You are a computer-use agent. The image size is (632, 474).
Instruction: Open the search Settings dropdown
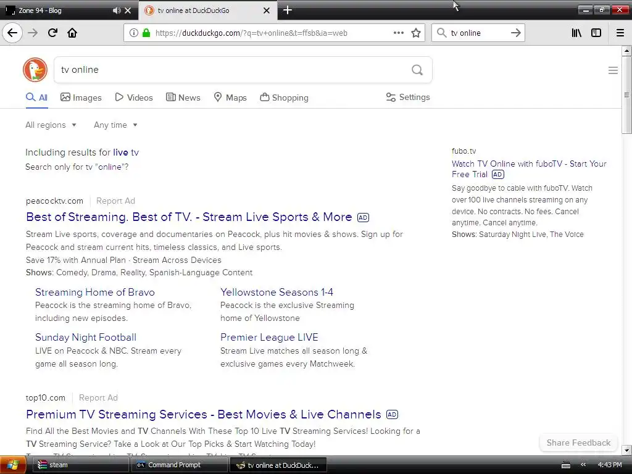click(408, 97)
